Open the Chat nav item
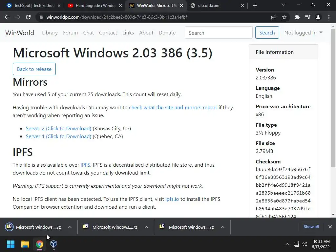The image size is (336, 252). coord(89,33)
